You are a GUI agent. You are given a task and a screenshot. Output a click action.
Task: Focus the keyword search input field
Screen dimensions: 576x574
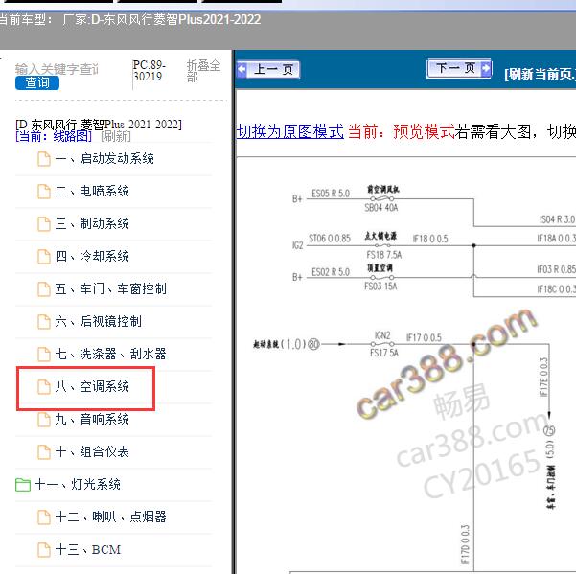pos(57,69)
